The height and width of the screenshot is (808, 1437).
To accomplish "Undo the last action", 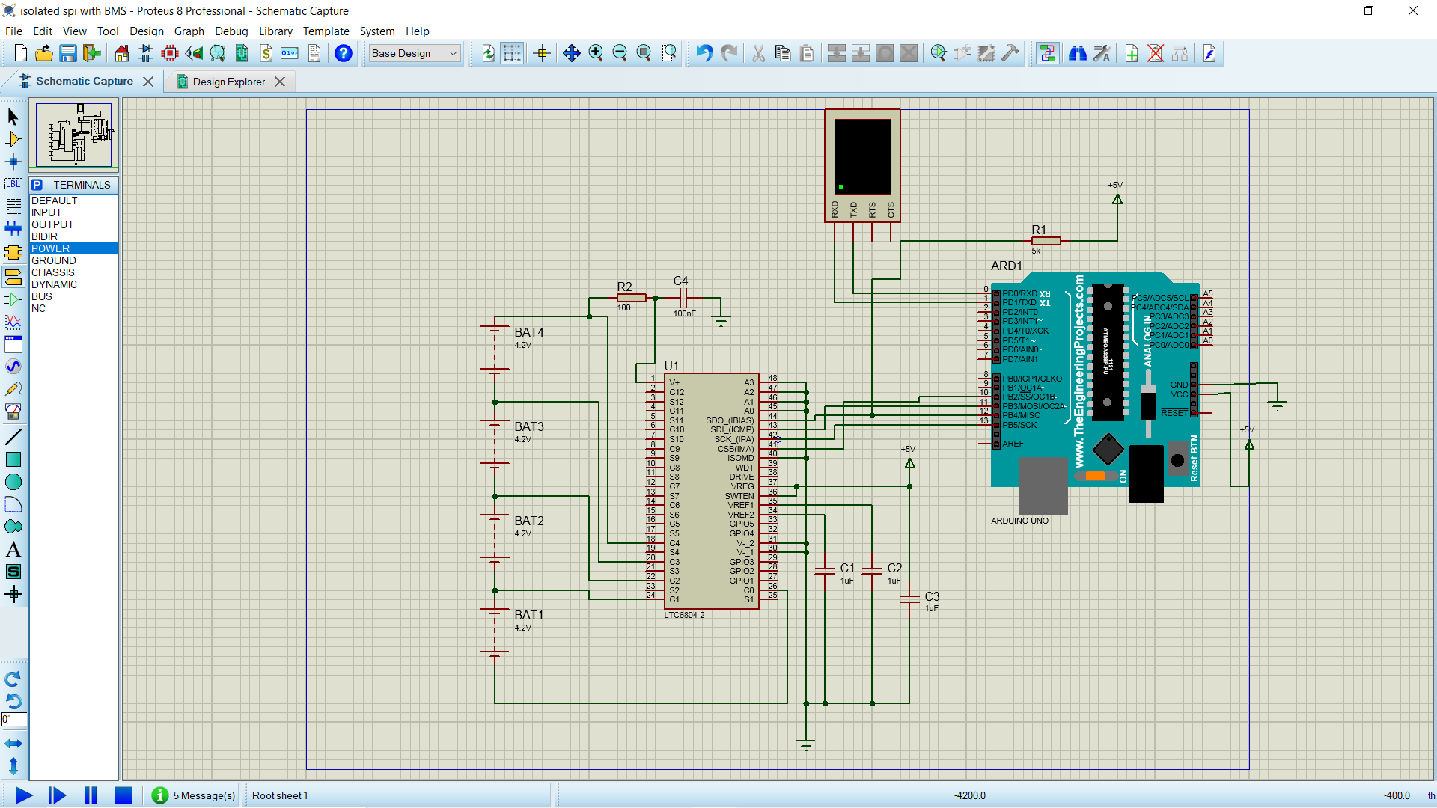I will 704,53.
